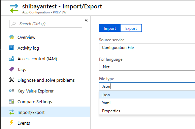The image size is (195, 129).
Task: Open the Source service dropdown
Action: tap(147, 47)
